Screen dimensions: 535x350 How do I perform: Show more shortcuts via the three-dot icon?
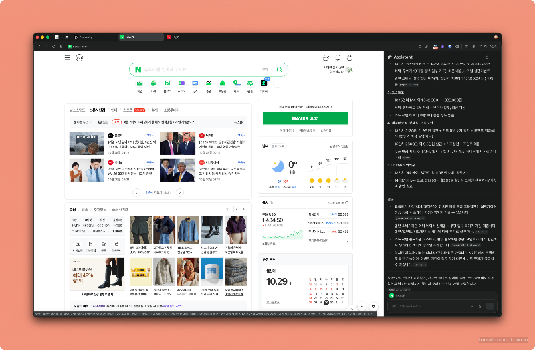click(278, 83)
